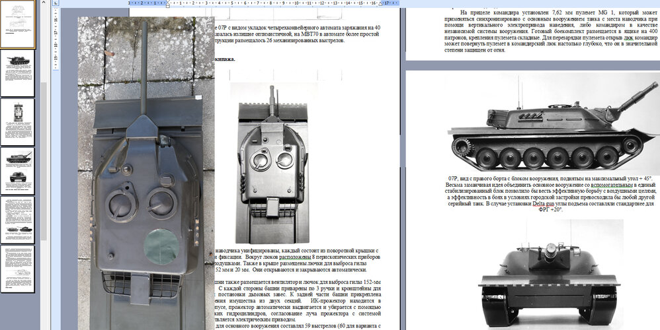The height and width of the screenshot is (330, 660).
Task: Click the right indent marker near ruler mark 17
Action: [x=380, y=4]
